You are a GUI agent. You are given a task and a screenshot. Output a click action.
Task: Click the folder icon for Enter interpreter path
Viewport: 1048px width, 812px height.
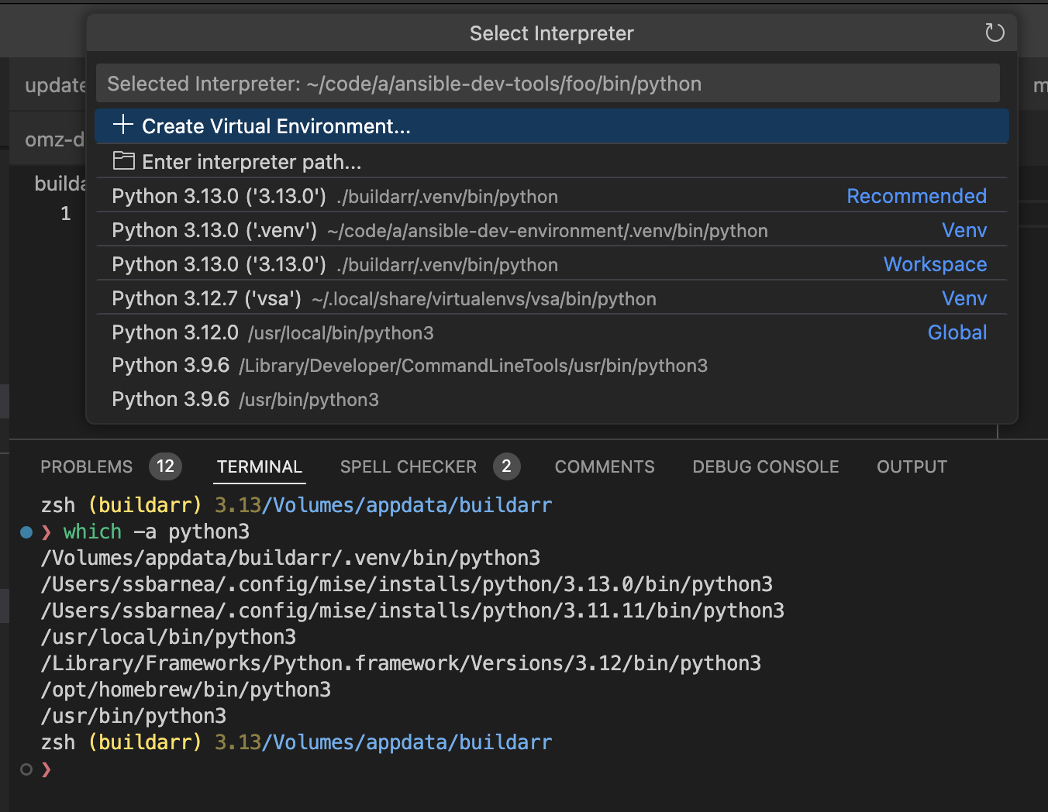click(x=123, y=161)
